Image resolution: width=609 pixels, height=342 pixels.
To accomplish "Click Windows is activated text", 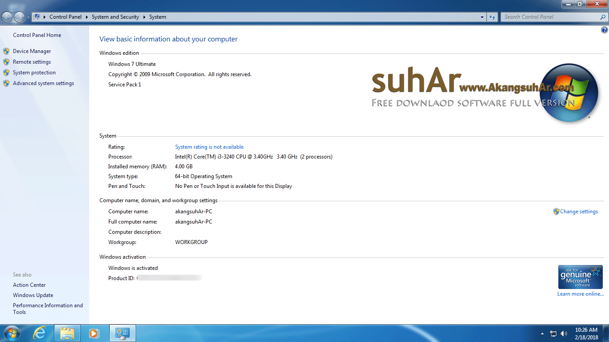I will pos(133,268).
